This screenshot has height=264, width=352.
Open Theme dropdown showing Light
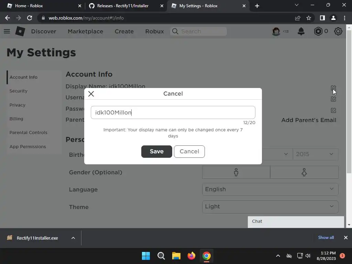tap(270, 207)
